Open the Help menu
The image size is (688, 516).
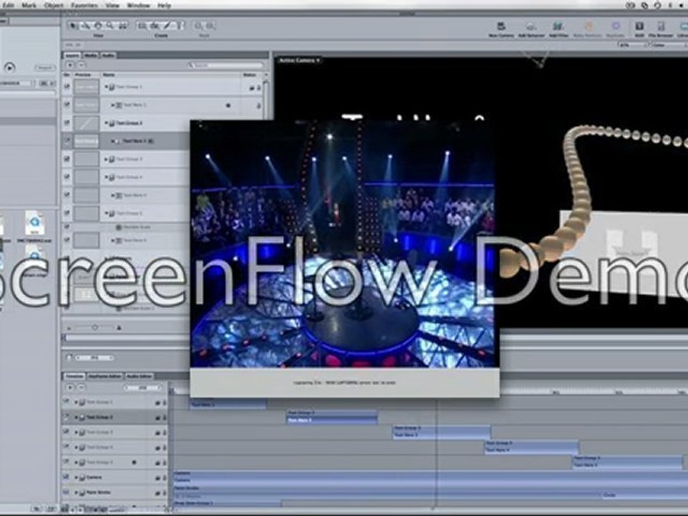point(164,5)
